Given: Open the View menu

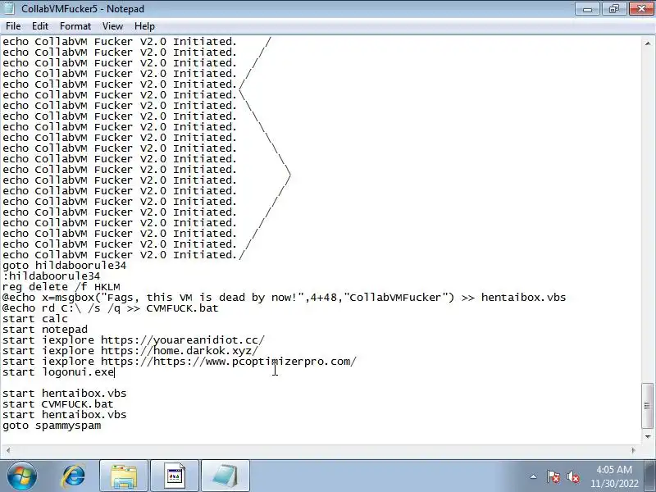Looking at the screenshot, I should click(112, 26).
